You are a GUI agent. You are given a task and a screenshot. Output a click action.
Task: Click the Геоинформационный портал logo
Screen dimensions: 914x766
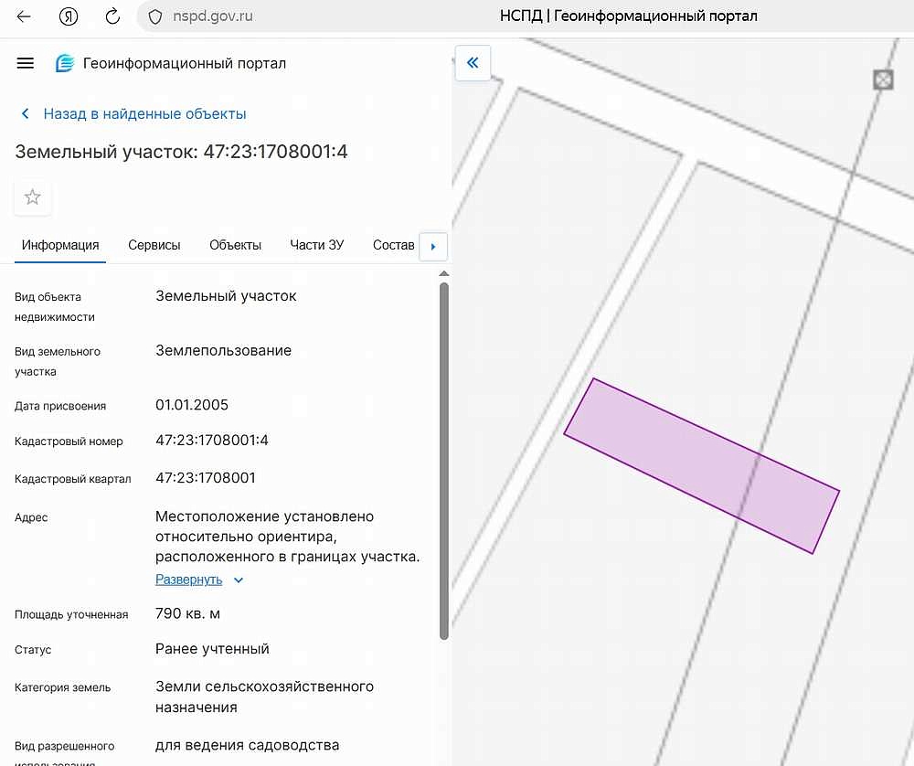pyautogui.click(x=65, y=63)
